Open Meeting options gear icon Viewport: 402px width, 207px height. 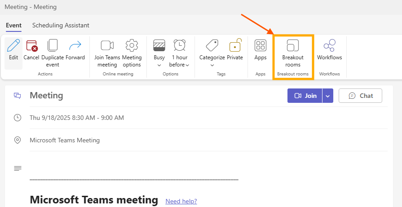click(x=132, y=45)
